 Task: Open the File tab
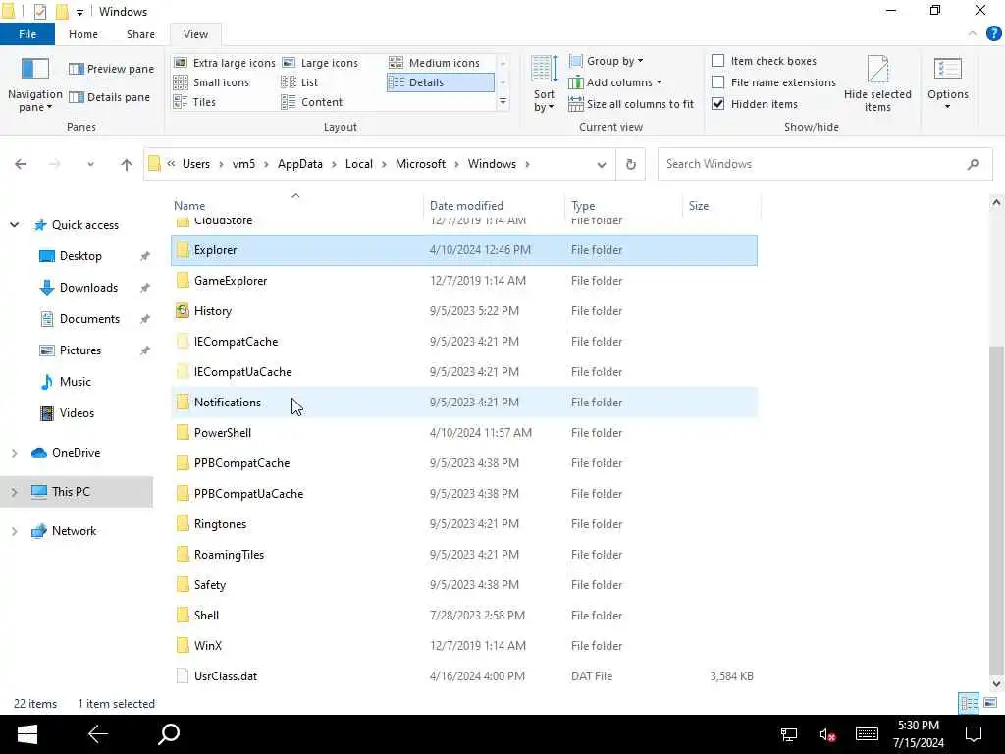pos(26,34)
